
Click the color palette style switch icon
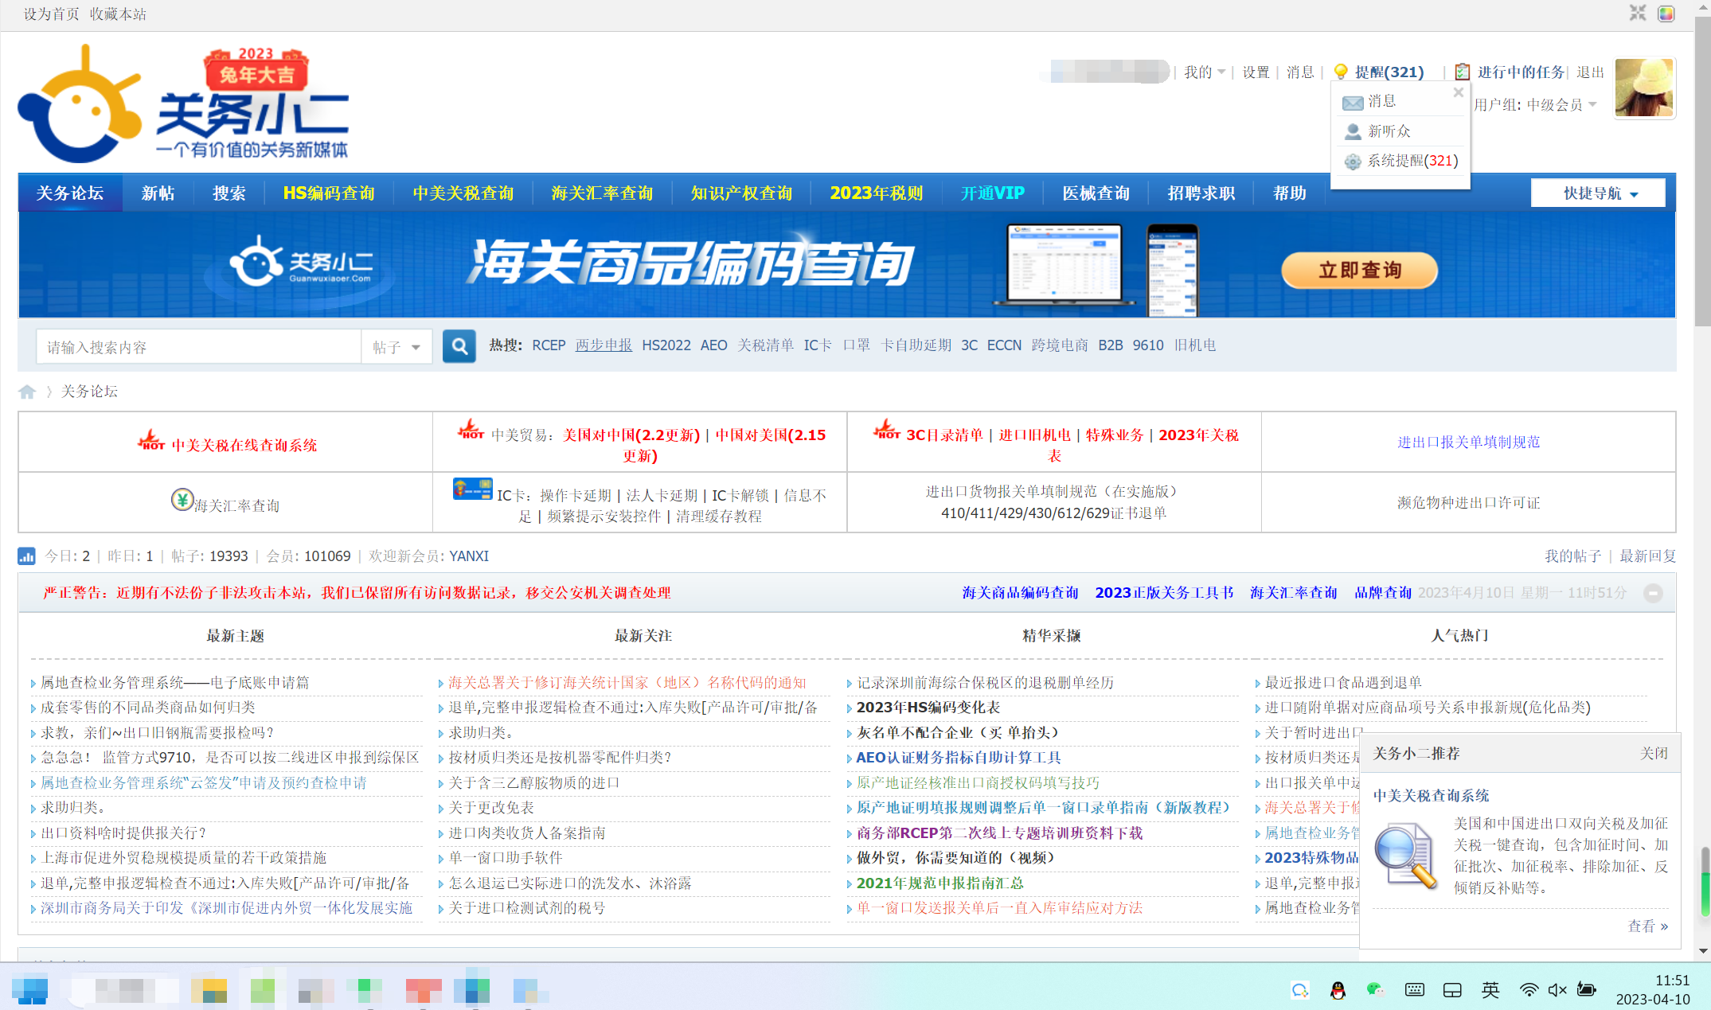1666,14
